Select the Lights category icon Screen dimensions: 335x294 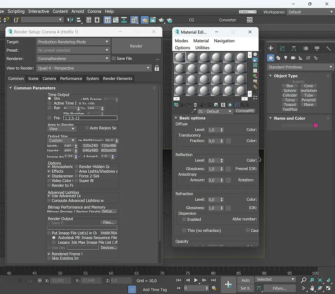(286, 58)
